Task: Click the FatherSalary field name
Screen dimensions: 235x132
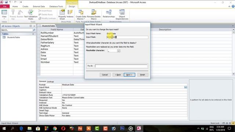Action: pos(57,43)
